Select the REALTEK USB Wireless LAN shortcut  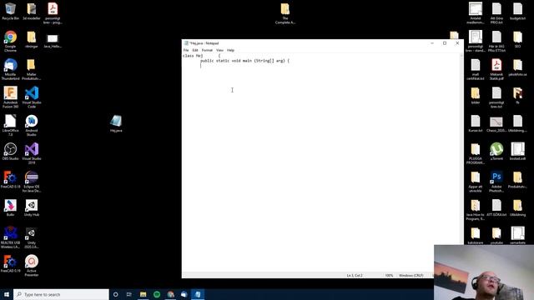(11, 237)
